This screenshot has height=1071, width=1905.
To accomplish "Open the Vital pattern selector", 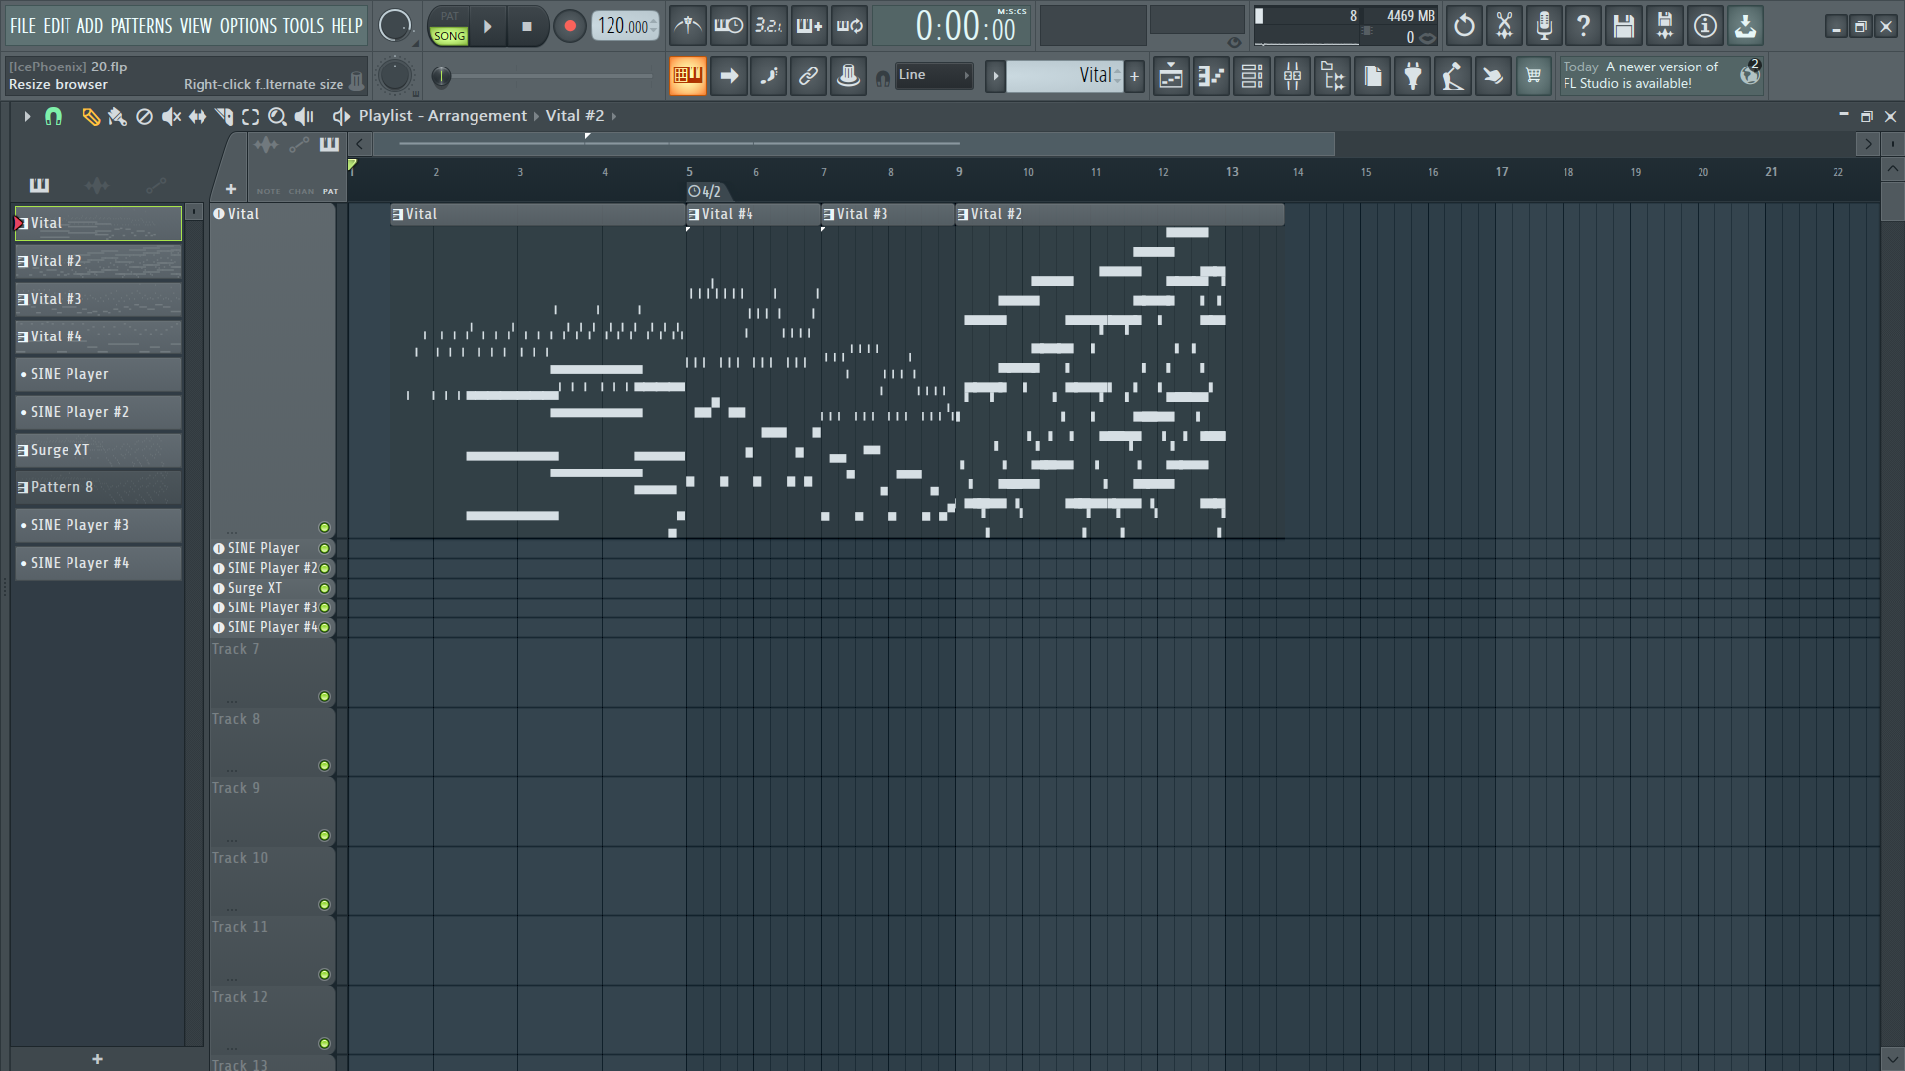I will [1064, 75].
